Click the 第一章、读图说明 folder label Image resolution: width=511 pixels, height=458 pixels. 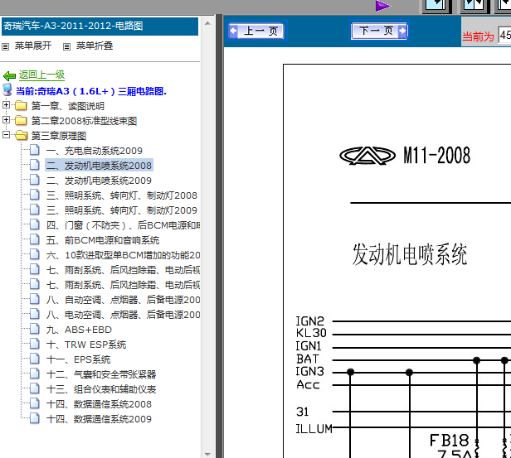[68, 106]
